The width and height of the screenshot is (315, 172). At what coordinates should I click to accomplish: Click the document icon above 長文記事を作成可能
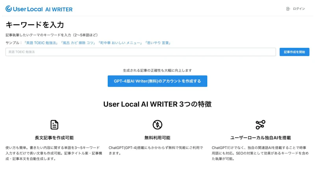54,125
